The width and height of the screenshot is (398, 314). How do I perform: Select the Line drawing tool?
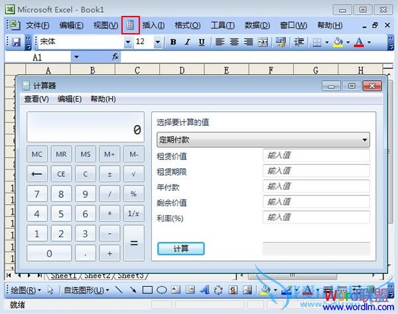pyautogui.click(x=119, y=290)
